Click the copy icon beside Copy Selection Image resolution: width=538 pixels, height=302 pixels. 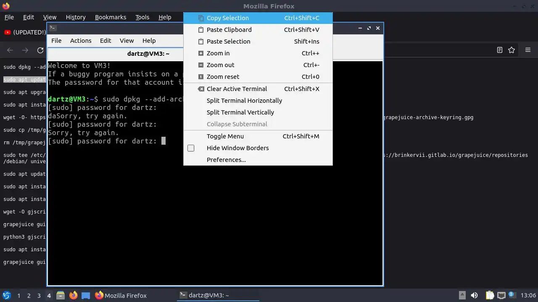(201, 18)
